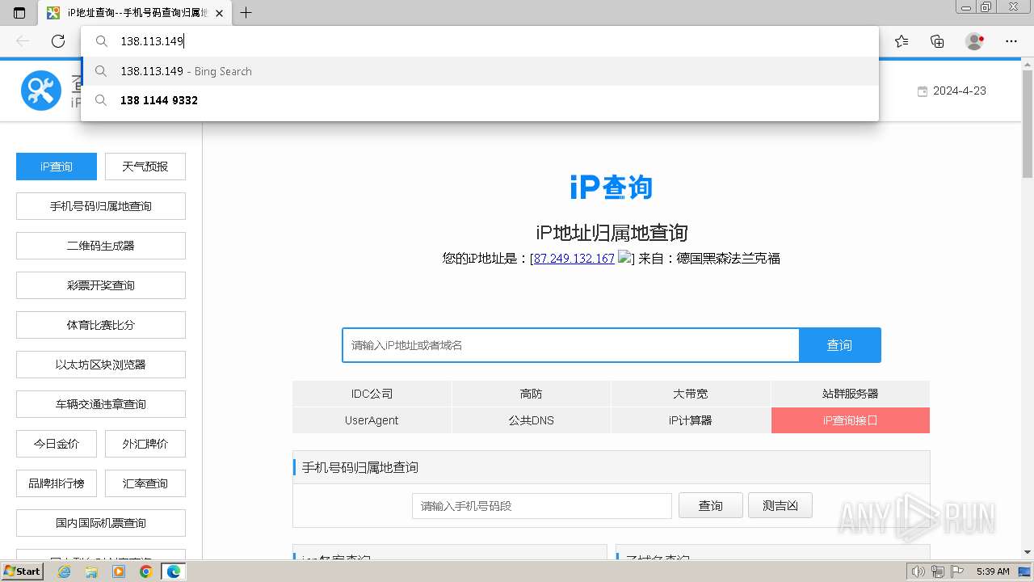Reload the page with refresh icon
1034x582 pixels.
coord(58,41)
